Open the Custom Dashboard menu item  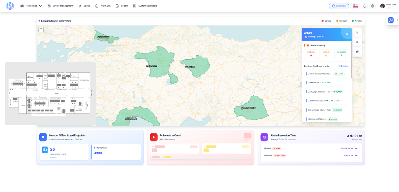coord(145,6)
